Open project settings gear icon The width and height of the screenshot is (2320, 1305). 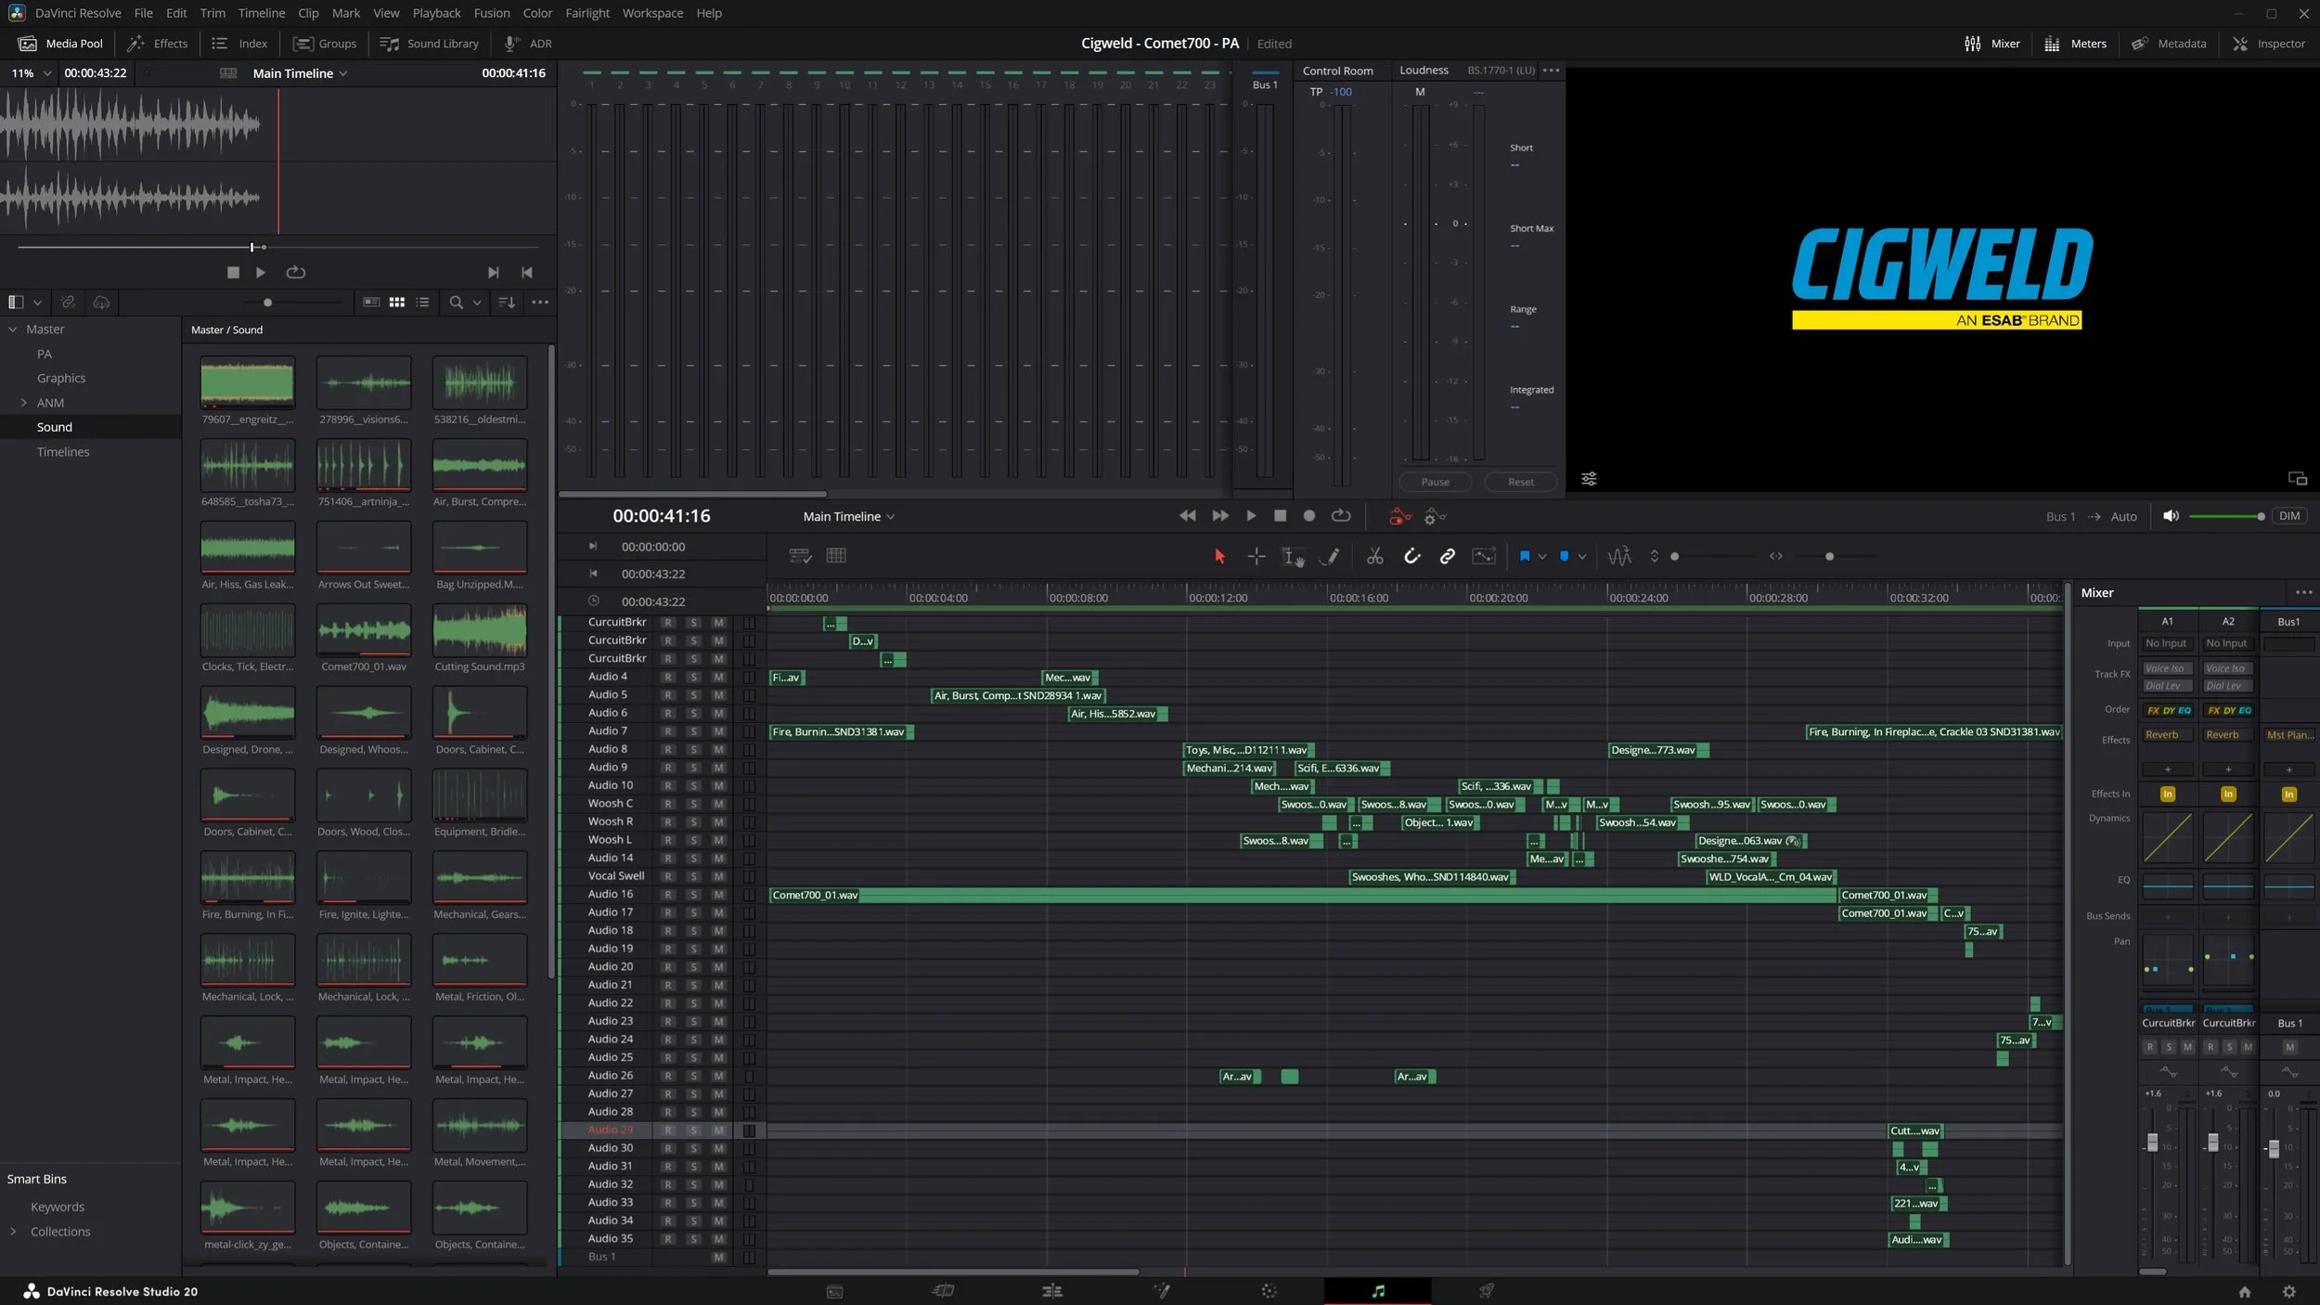[2288, 1291]
